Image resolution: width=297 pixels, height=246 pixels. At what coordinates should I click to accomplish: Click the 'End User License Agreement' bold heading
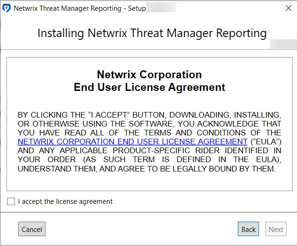click(x=150, y=87)
